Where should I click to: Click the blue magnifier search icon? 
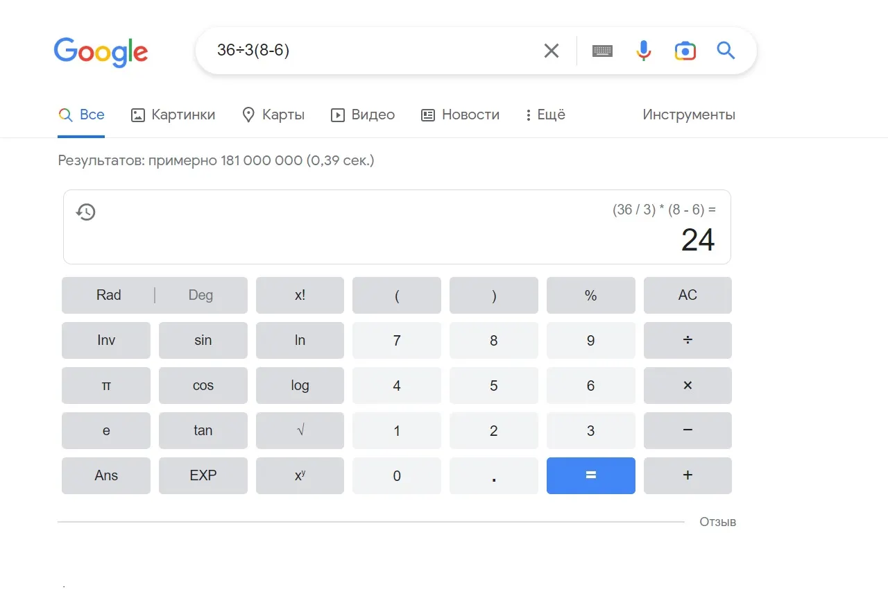click(726, 51)
